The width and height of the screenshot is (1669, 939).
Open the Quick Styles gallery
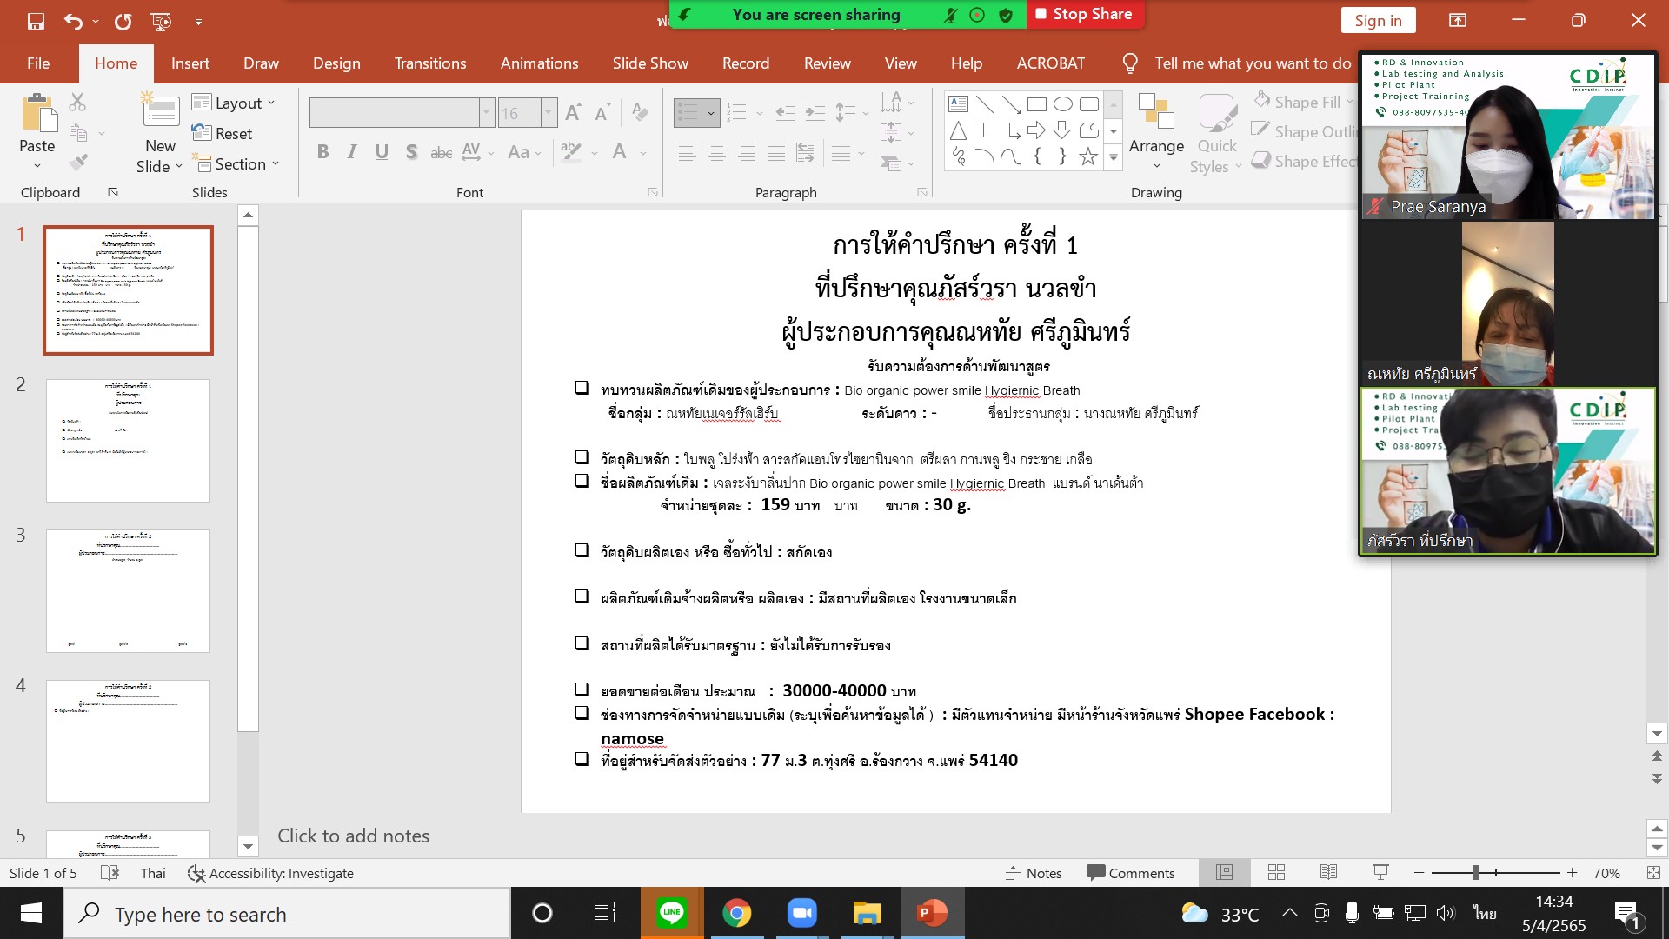pos(1217,133)
